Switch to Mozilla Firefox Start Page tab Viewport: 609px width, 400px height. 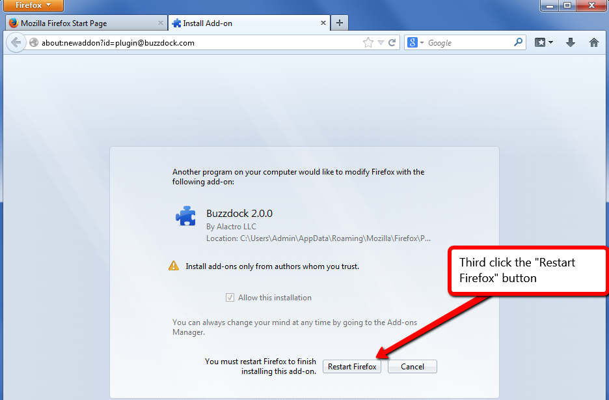click(87, 23)
